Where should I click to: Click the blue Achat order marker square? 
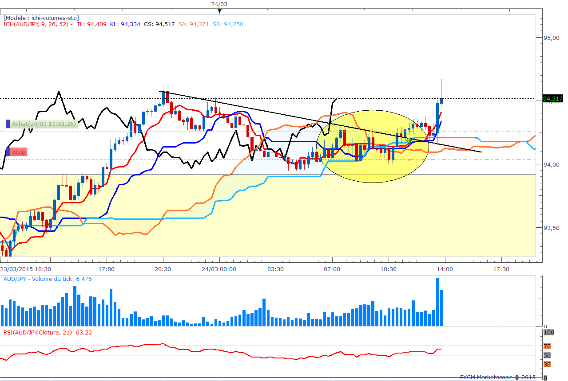(8, 124)
